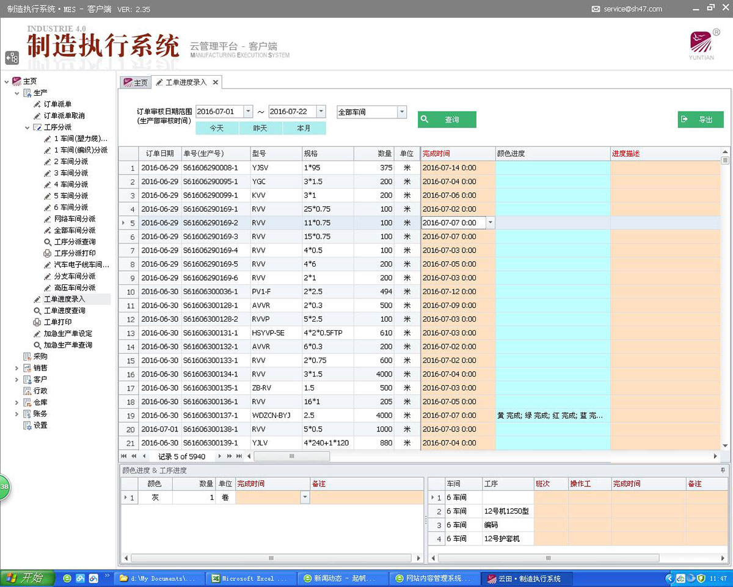This screenshot has width=733, height=587.
Task: Switch to the 主页 tab
Action: tap(136, 82)
